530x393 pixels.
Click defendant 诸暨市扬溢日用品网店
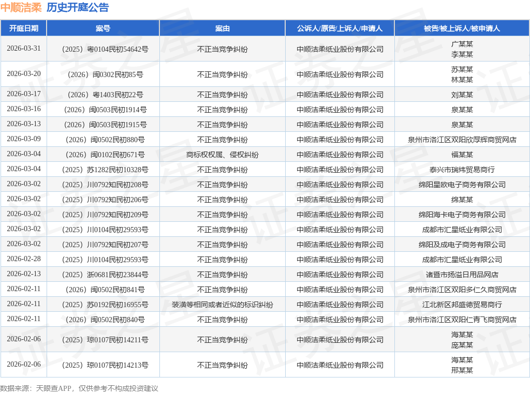click(462, 275)
